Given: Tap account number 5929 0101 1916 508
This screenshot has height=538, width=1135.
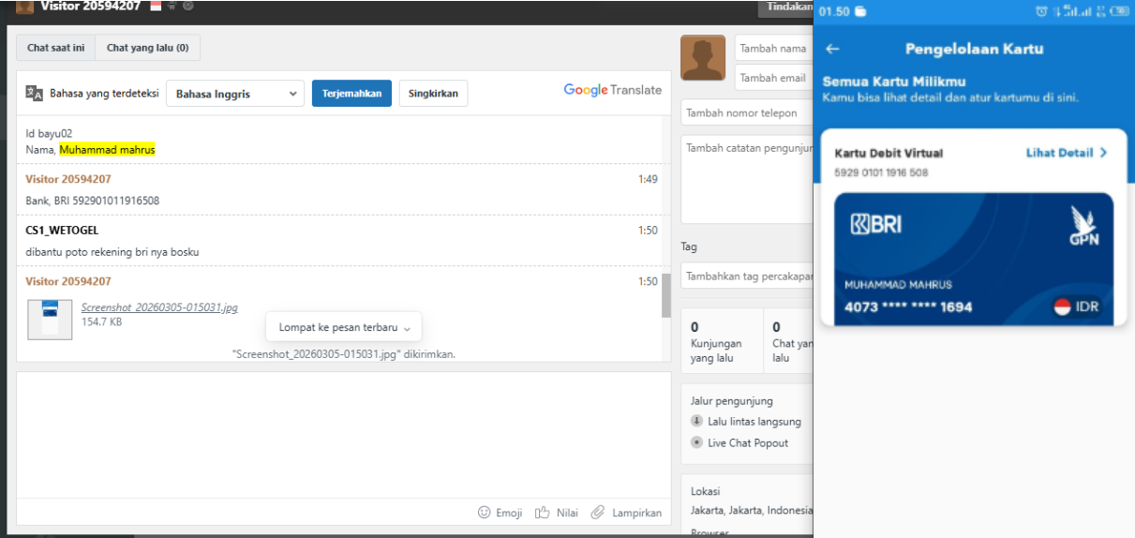Looking at the screenshot, I should pos(881,172).
